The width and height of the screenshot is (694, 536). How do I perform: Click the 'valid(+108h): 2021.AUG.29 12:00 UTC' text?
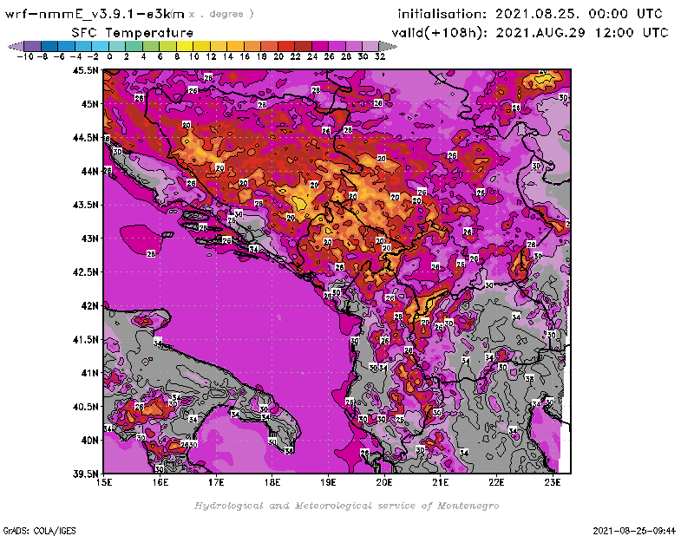click(530, 33)
